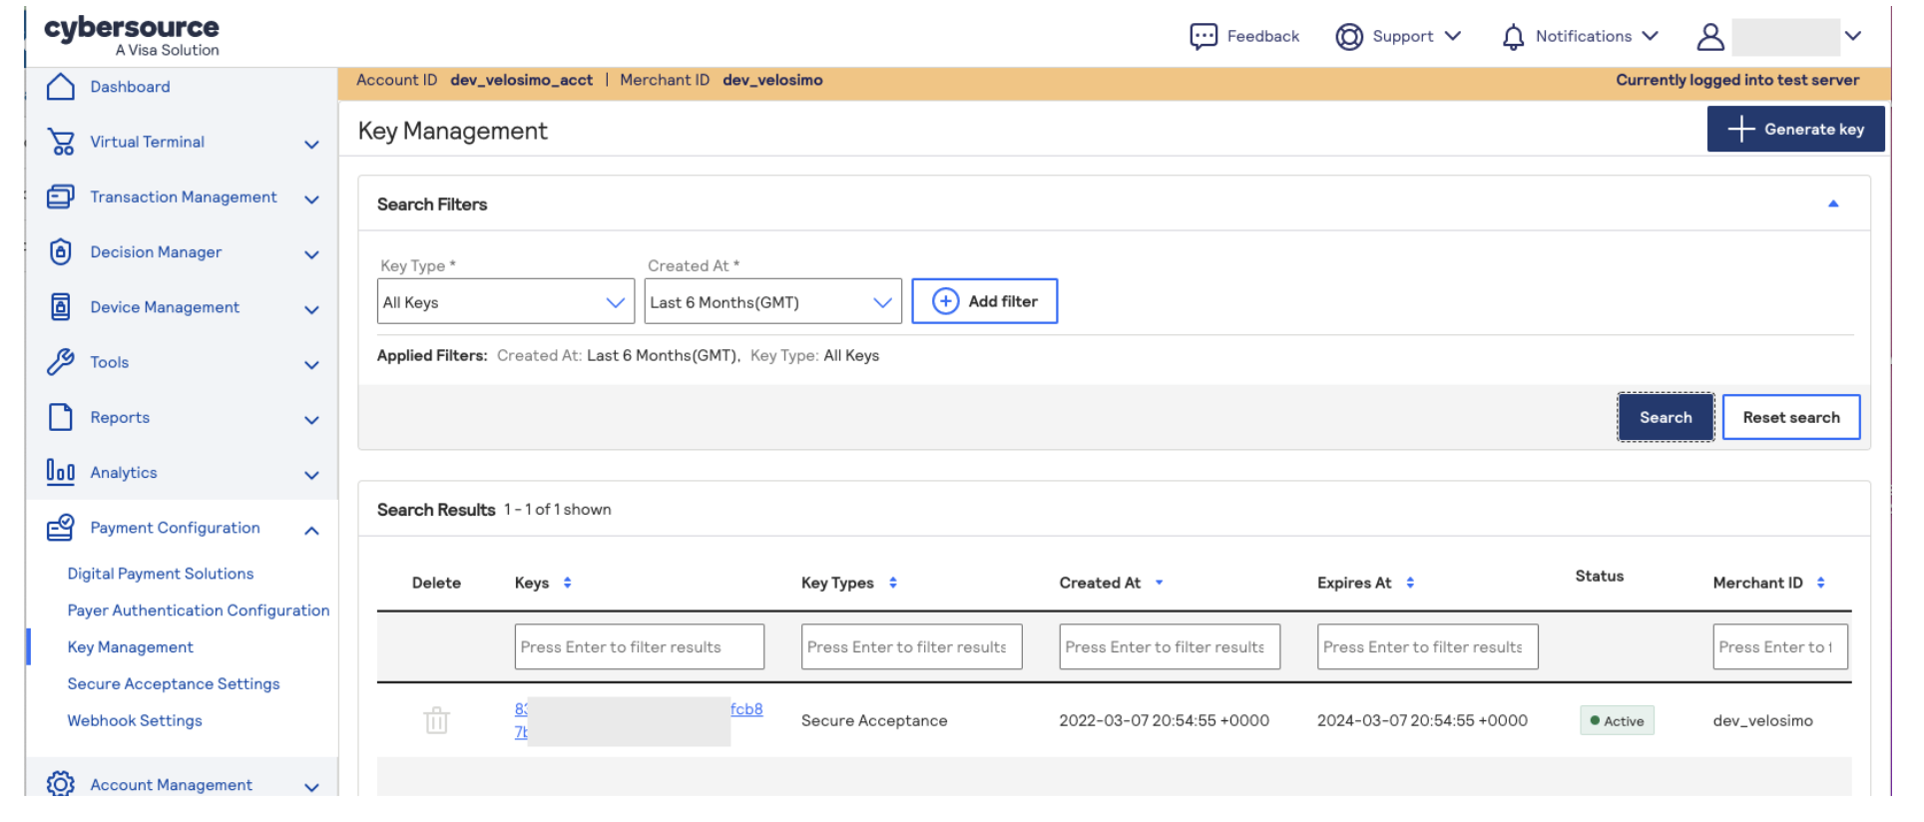1924x822 pixels.
Task: Click the Account Management gear icon
Action: [x=61, y=784]
